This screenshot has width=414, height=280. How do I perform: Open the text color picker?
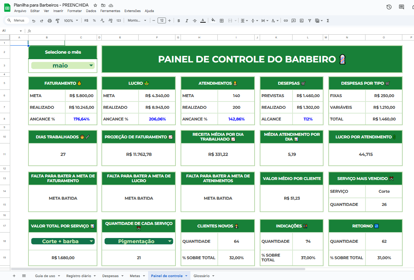[203, 21]
